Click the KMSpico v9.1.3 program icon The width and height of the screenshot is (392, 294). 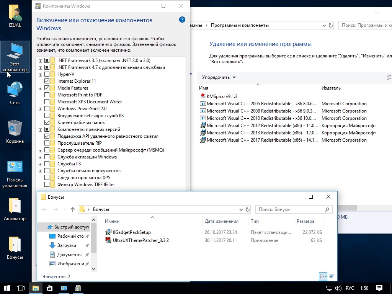pyautogui.click(x=203, y=96)
